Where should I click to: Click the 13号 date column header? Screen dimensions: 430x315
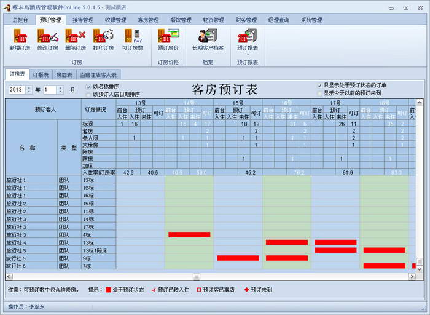(x=141, y=103)
